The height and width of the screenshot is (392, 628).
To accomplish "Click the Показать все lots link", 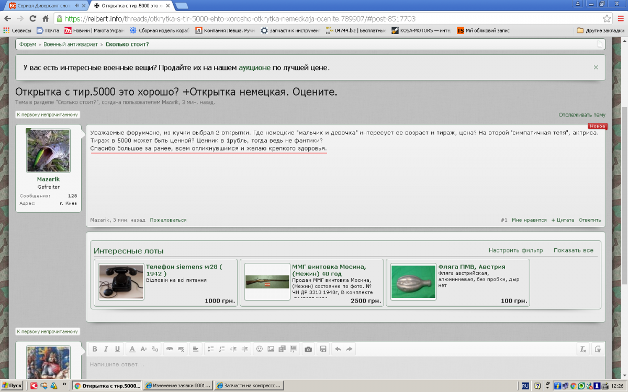I will [573, 250].
